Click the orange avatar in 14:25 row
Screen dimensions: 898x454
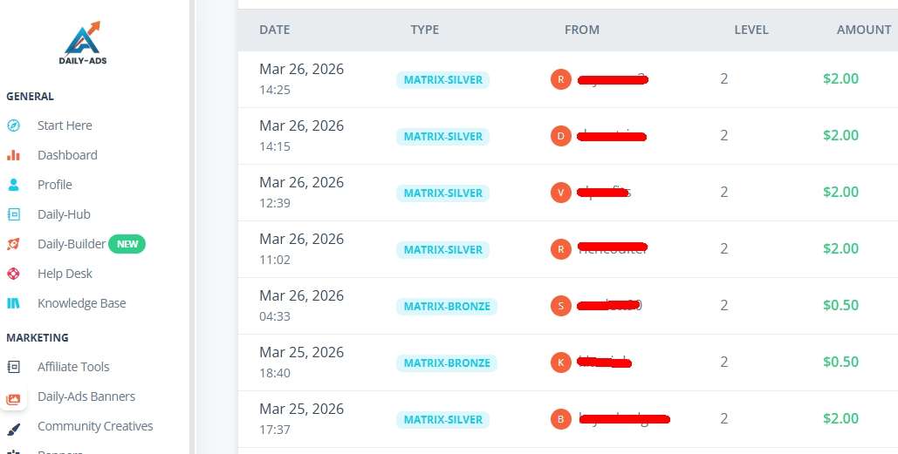tap(560, 79)
